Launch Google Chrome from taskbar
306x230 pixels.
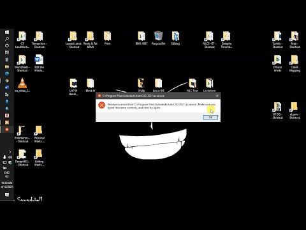tap(7, 80)
